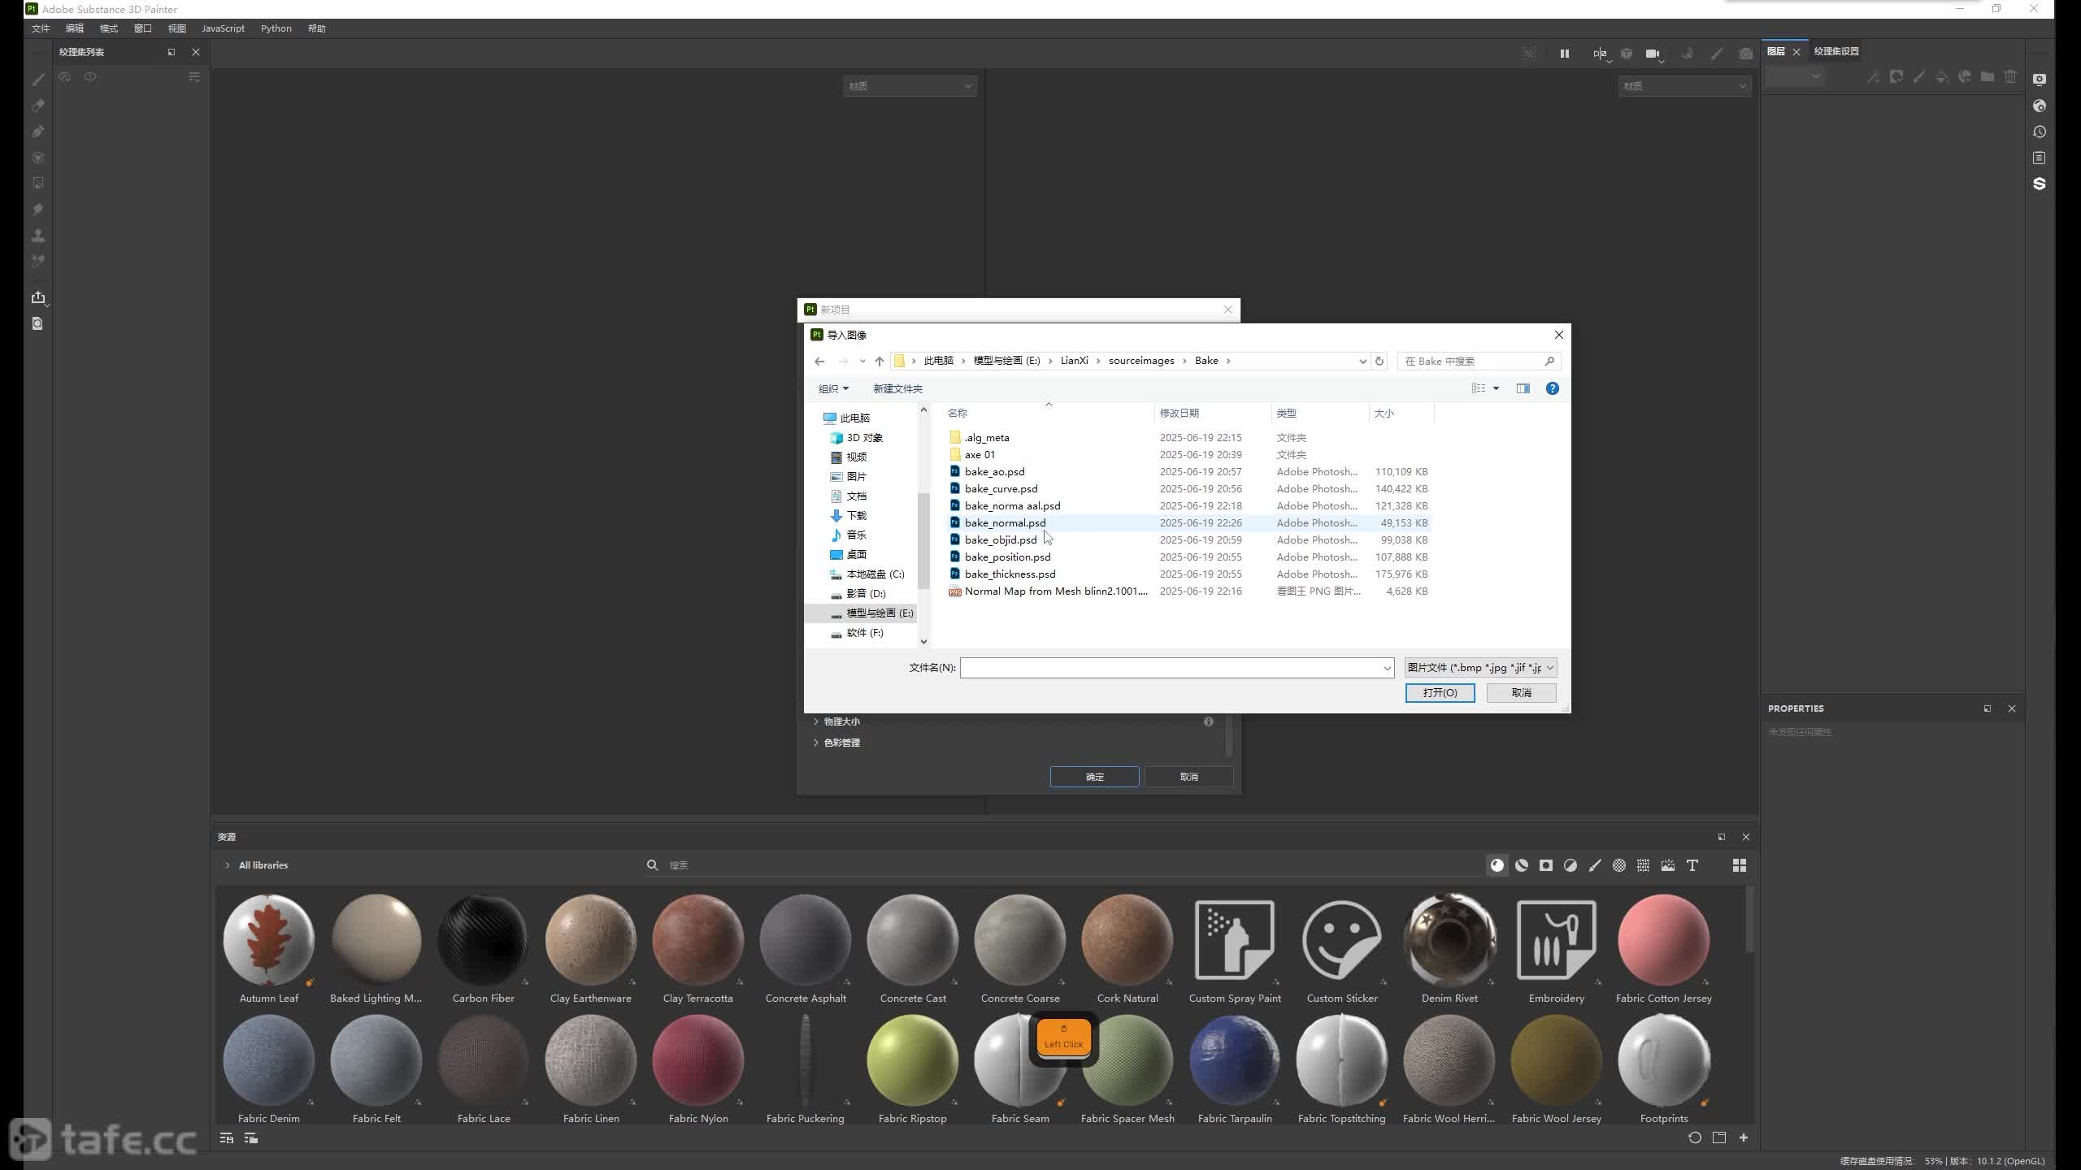The image size is (2081, 1170).
Task: Switch to the 纹理集设置 tab
Action: [1836, 51]
